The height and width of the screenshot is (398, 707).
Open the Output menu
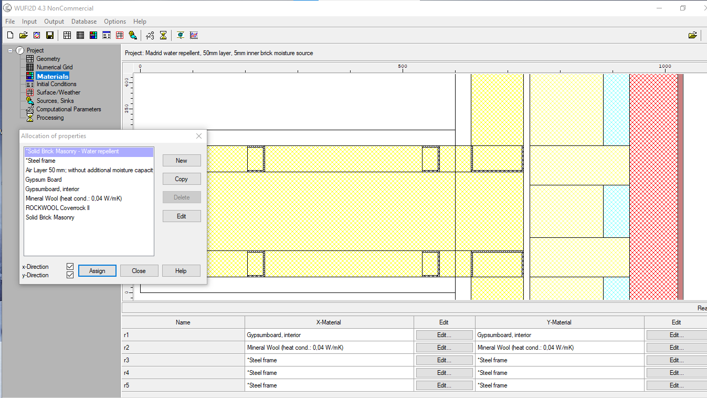(x=54, y=22)
